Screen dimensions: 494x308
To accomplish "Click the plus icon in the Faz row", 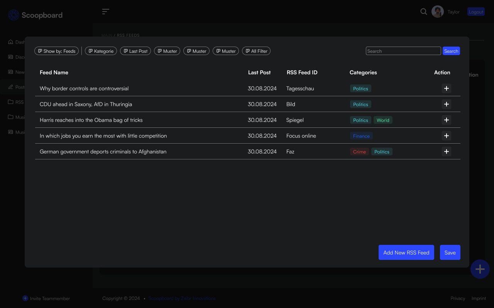I will point(446,152).
